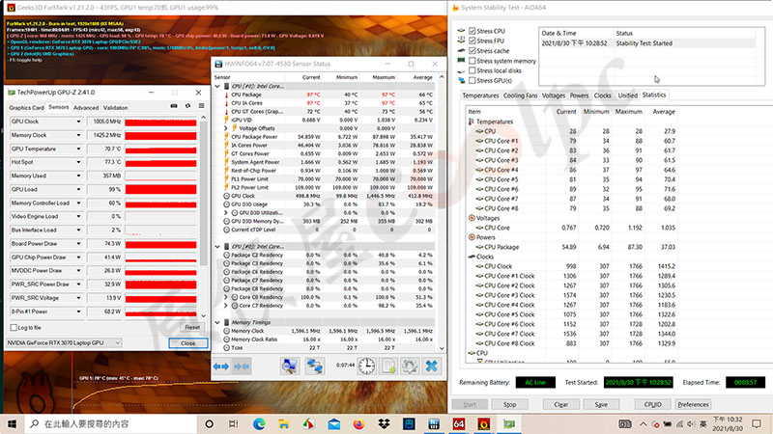Enable Stress GPU(s) checkbox
Screen dimensions: 773x434
pyautogui.click(x=472, y=80)
